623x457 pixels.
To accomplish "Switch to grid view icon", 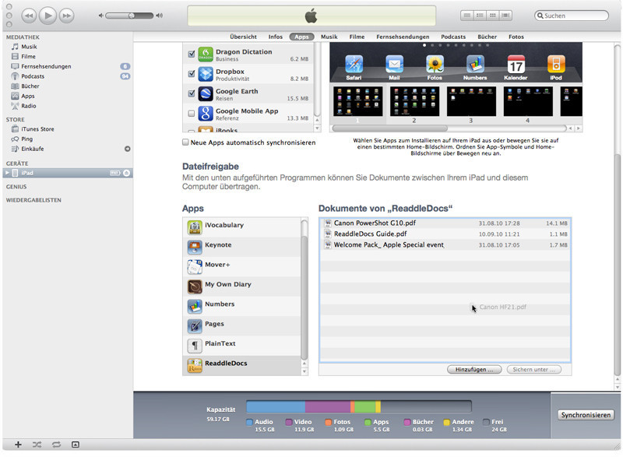I will coord(493,16).
